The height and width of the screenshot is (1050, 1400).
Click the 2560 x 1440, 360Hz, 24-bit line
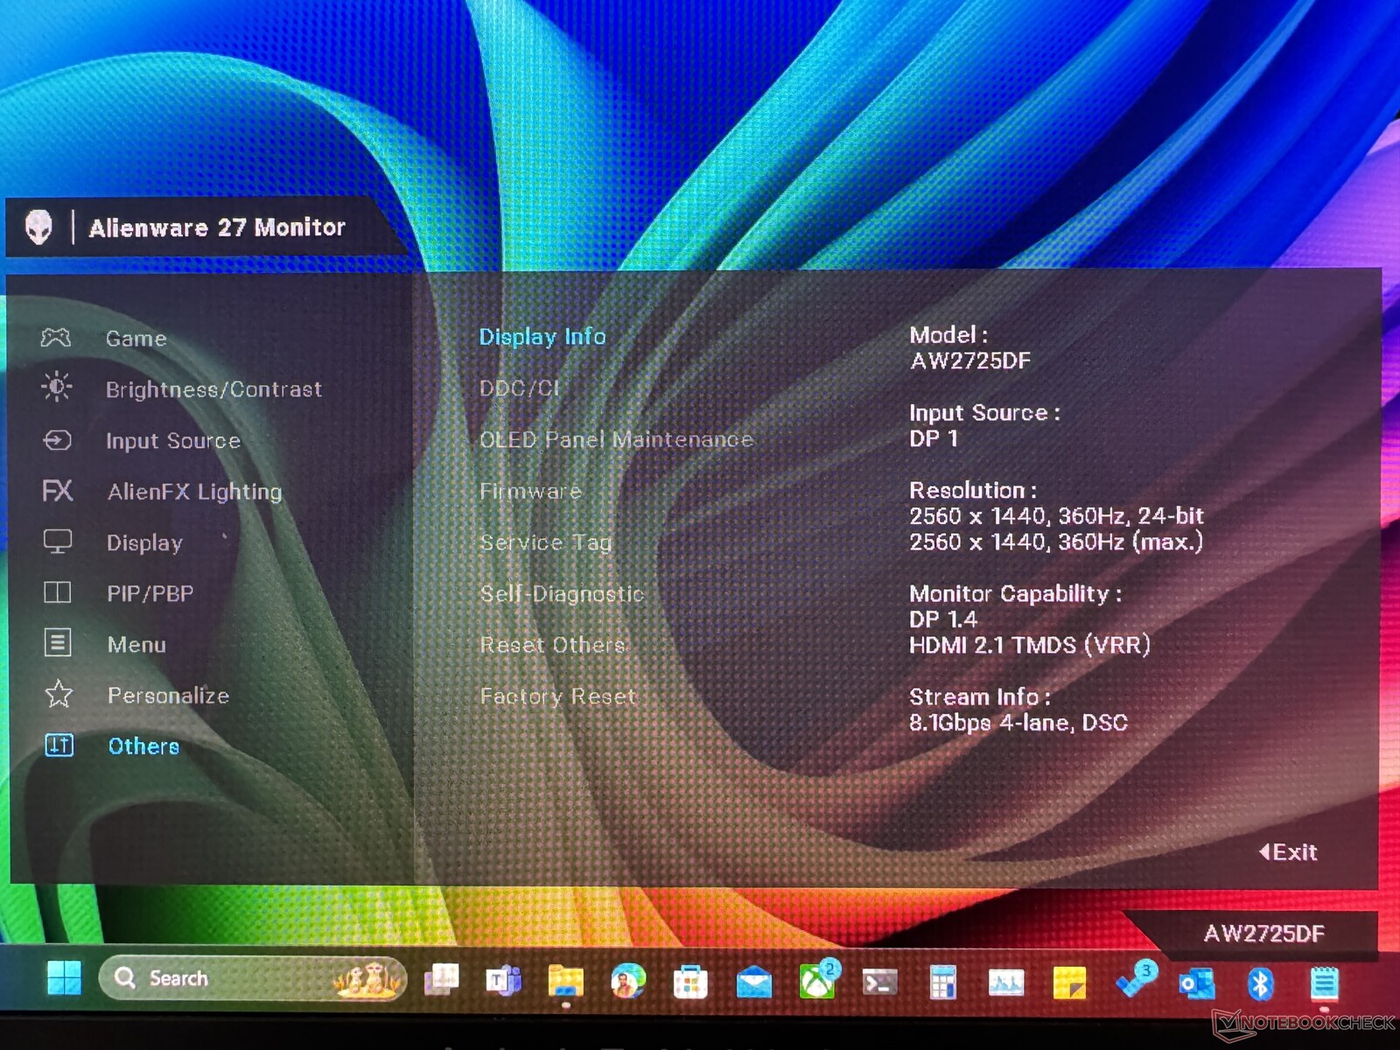pos(1056,516)
